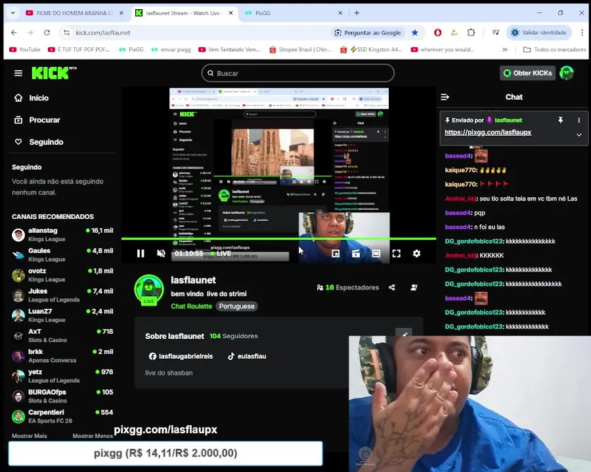Image resolution: width=591 pixels, height=472 pixels.
Task: Click Perguntar ao Google button
Action: point(368,33)
